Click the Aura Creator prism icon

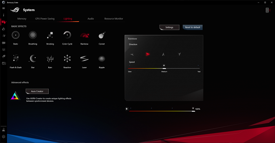[16, 96]
